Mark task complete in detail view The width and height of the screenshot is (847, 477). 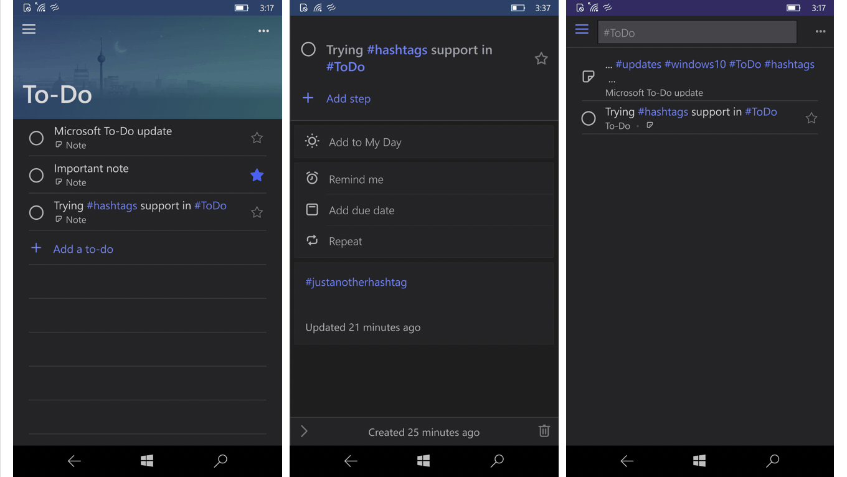coord(308,50)
